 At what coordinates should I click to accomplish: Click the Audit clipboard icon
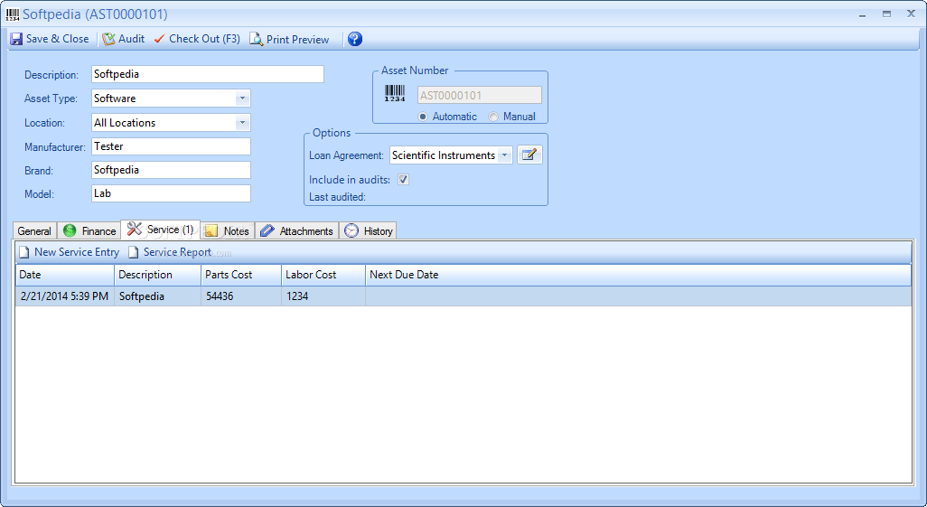point(108,39)
